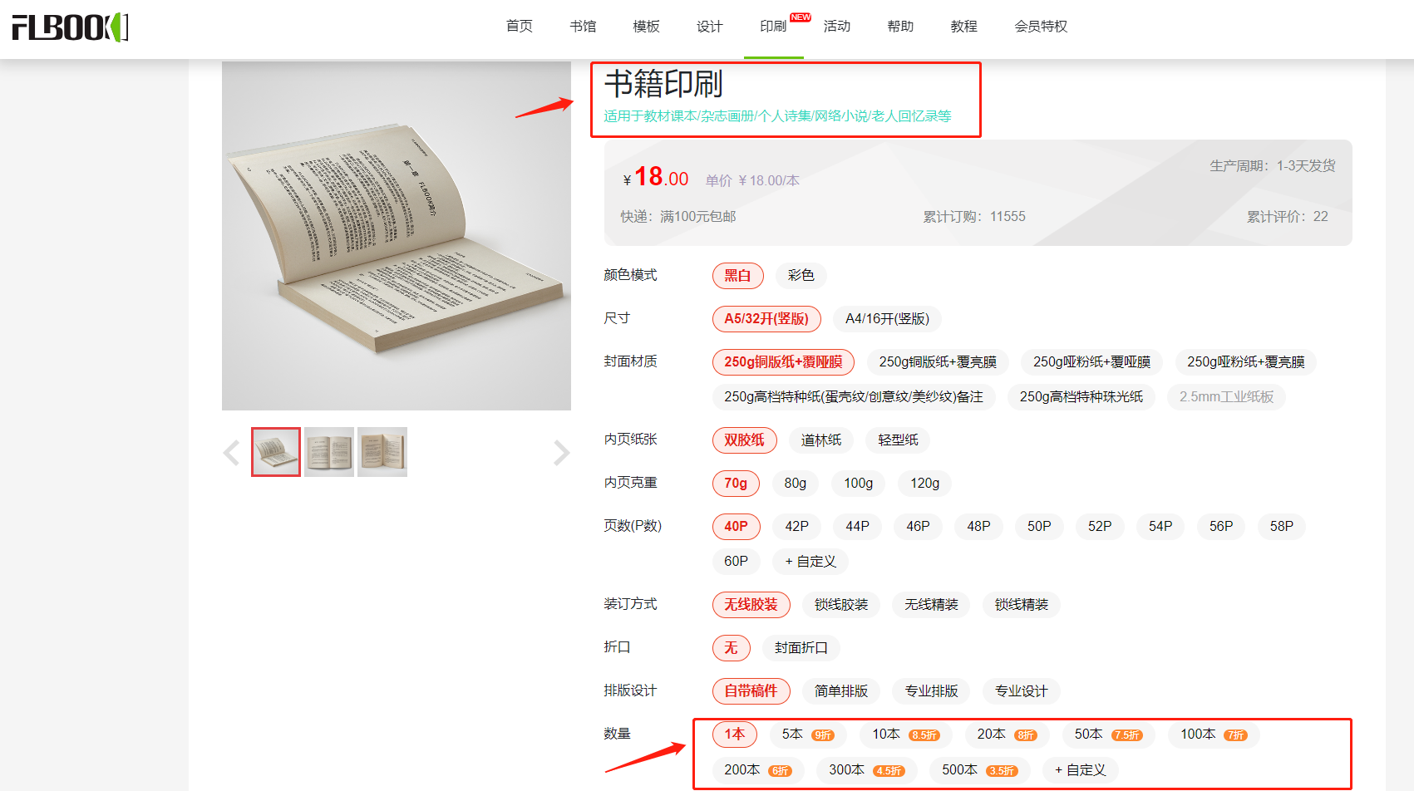Open the 首页 menu item
Image resolution: width=1414 pixels, height=791 pixels.
520,27
